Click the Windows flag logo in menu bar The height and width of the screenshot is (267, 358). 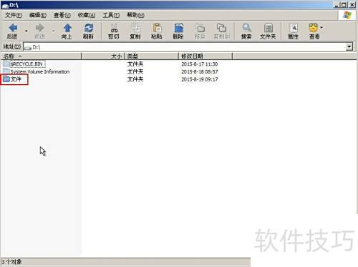[x=347, y=15]
